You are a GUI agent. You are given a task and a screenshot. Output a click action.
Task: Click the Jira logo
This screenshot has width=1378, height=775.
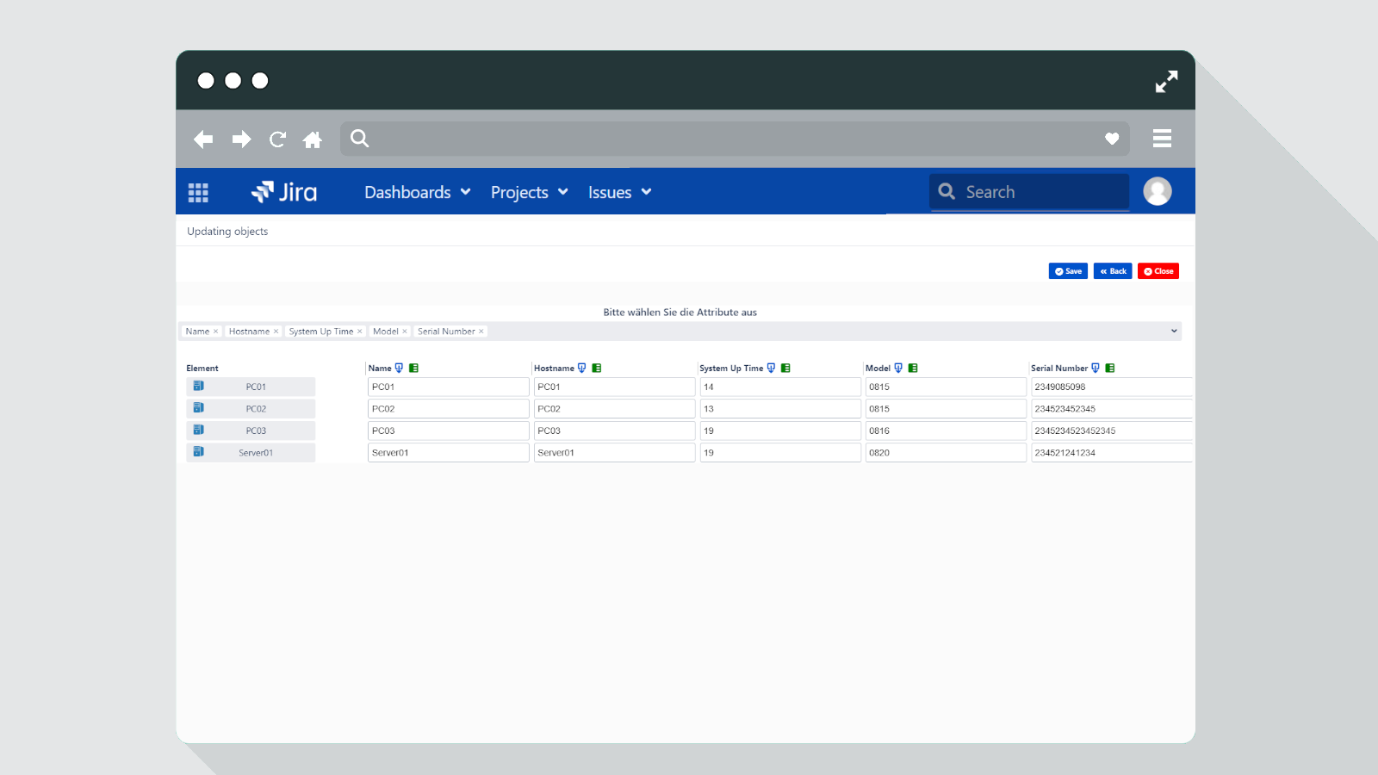point(284,192)
